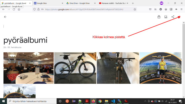
Task: Open Adobe Acrobat from the taskbar
Action: click(x=87, y=101)
